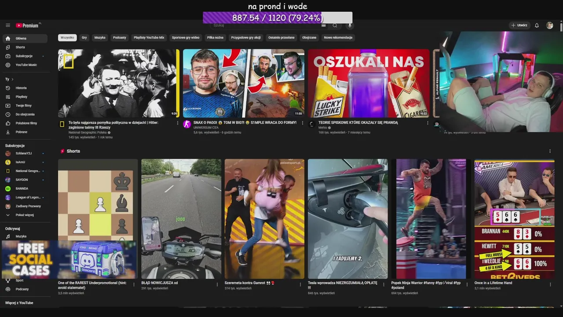Image resolution: width=563 pixels, height=317 pixels.
Task: Select the Wszystko filter chip
Action: [67, 37]
